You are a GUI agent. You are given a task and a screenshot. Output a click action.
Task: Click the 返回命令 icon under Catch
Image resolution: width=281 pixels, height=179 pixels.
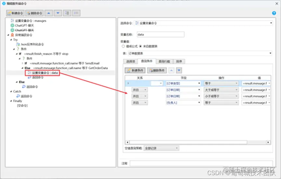18,96
